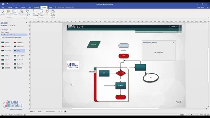The image size is (210, 118).
Task: Select Basic Flowchart Shapes stencil
Action: pos(14,35)
